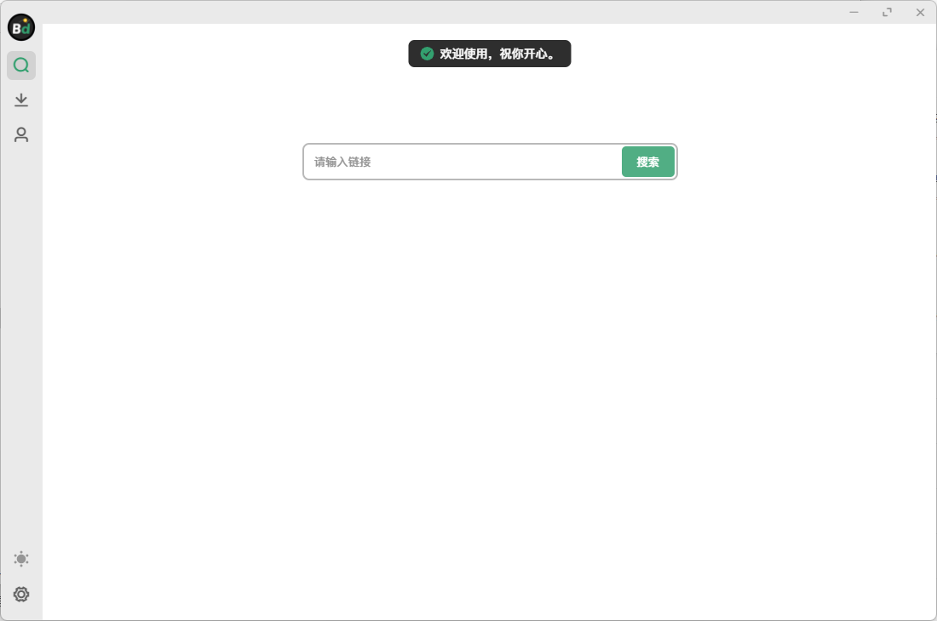Viewport: 937px width, 621px height.
Task: Click the Bd app logo
Action: [x=21, y=27]
